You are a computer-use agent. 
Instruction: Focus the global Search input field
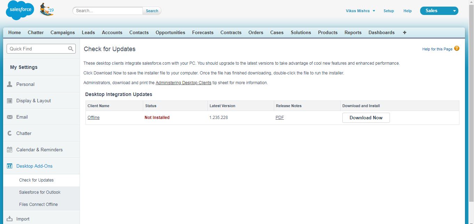click(x=108, y=11)
